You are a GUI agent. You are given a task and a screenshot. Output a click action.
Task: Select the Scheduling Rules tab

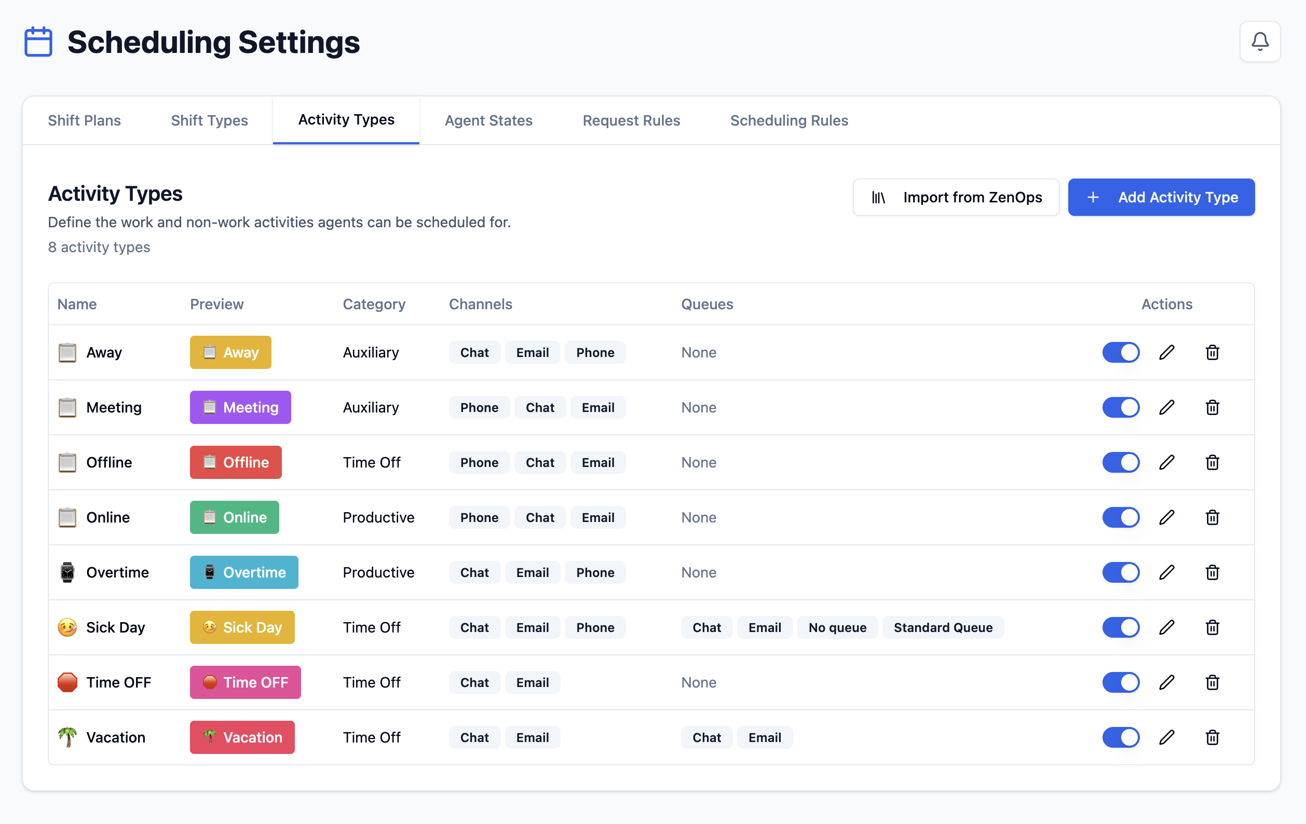pyautogui.click(x=789, y=120)
